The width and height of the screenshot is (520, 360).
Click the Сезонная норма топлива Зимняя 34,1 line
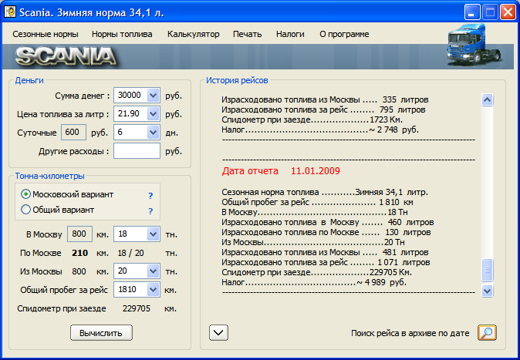[x=325, y=192]
